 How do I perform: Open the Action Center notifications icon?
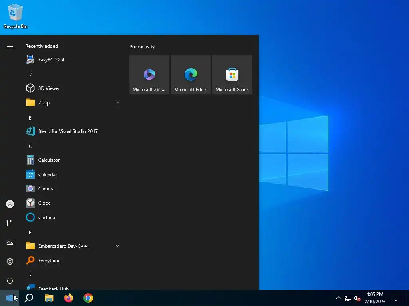pyautogui.click(x=396, y=298)
